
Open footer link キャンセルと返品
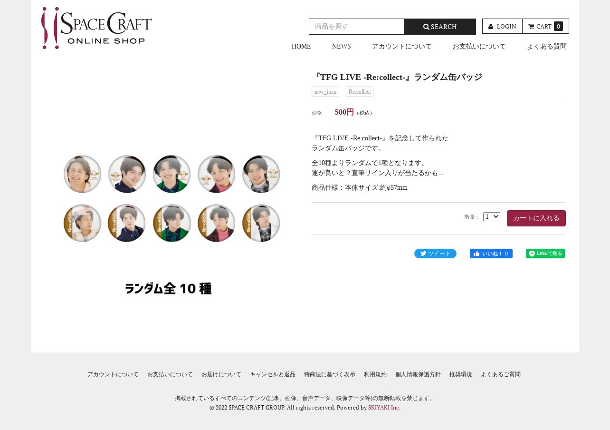point(273,374)
